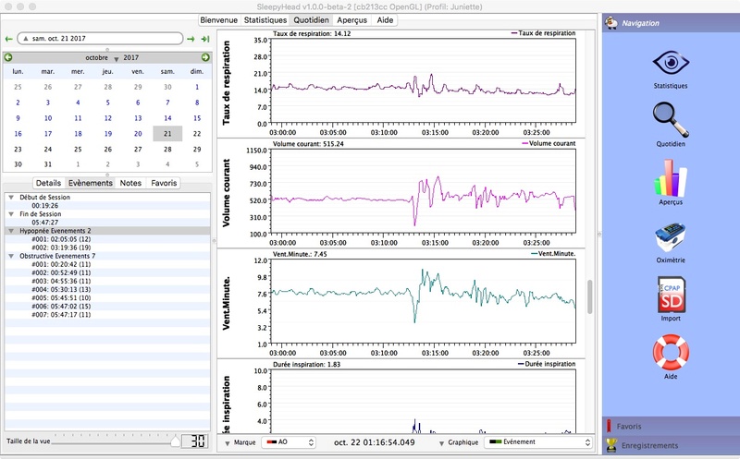Click the Vent.Minute. legend label
Viewport: 740px width, 459px height.
(557, 254)
